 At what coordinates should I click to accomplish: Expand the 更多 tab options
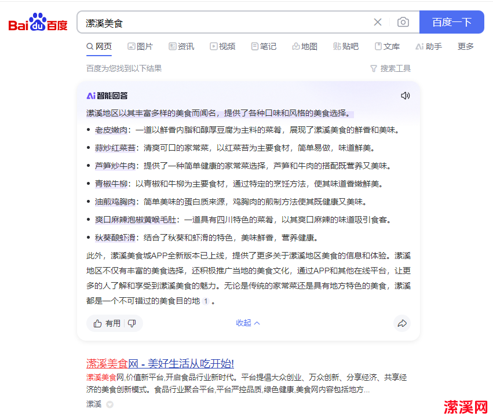465,46
